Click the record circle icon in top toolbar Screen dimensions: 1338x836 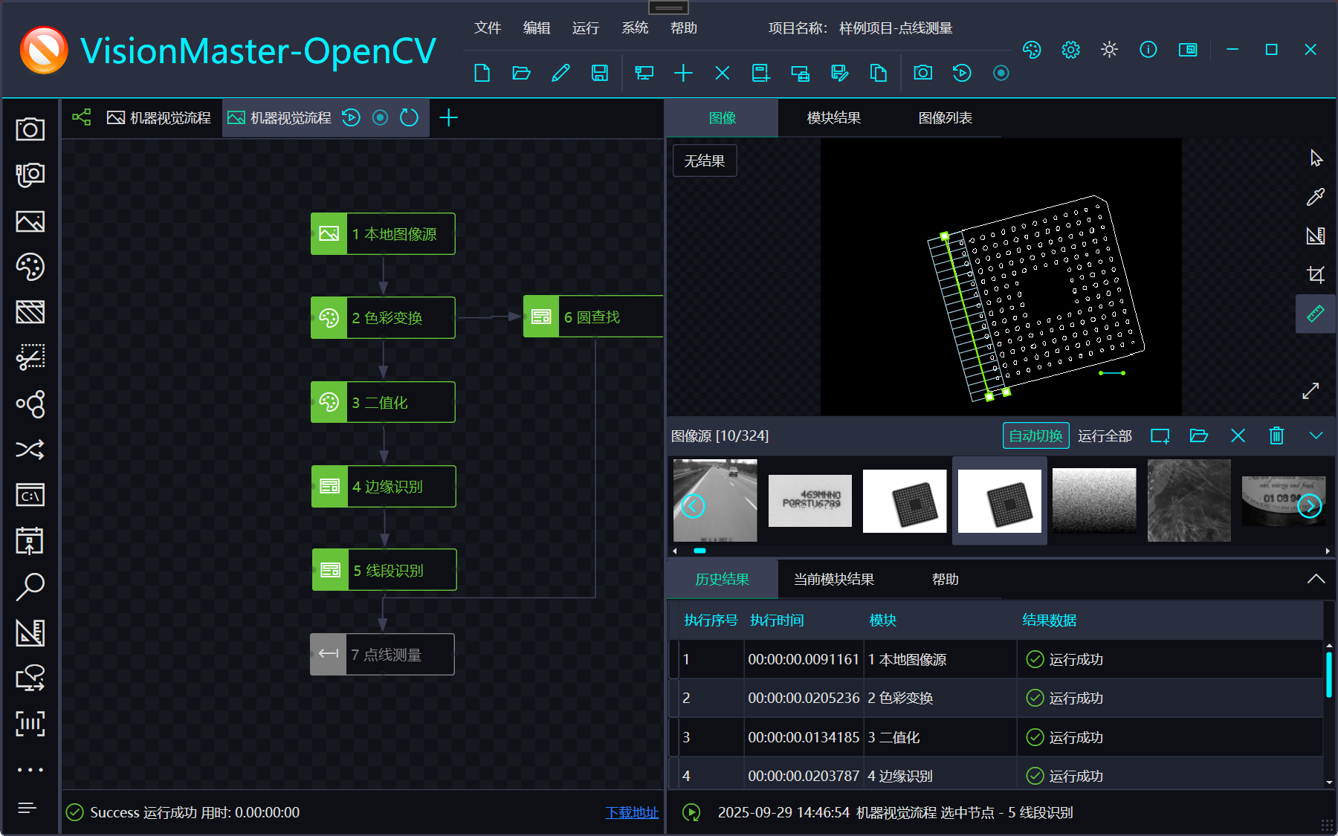(1001, 73)
